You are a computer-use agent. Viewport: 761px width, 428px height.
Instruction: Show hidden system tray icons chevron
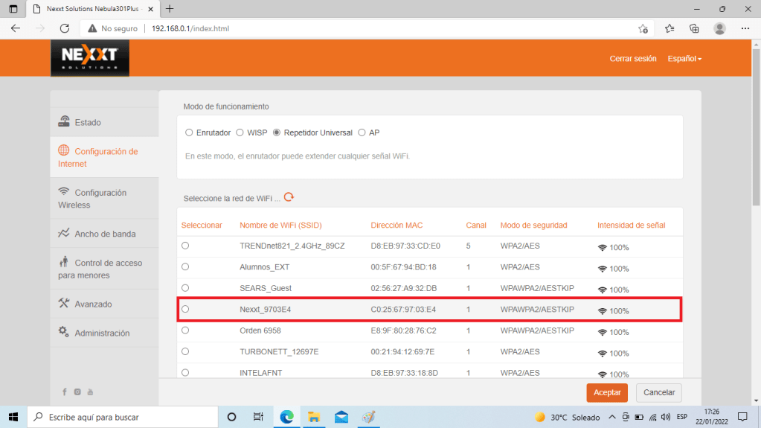(x=612, y=417)
